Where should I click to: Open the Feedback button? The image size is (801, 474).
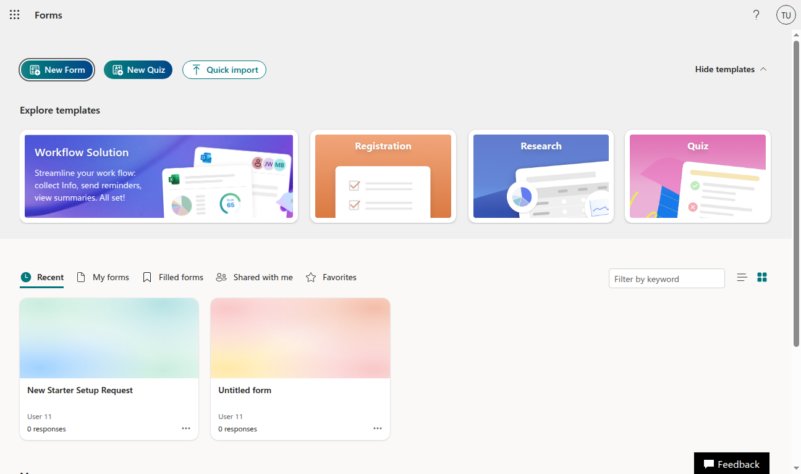point(732,464)
